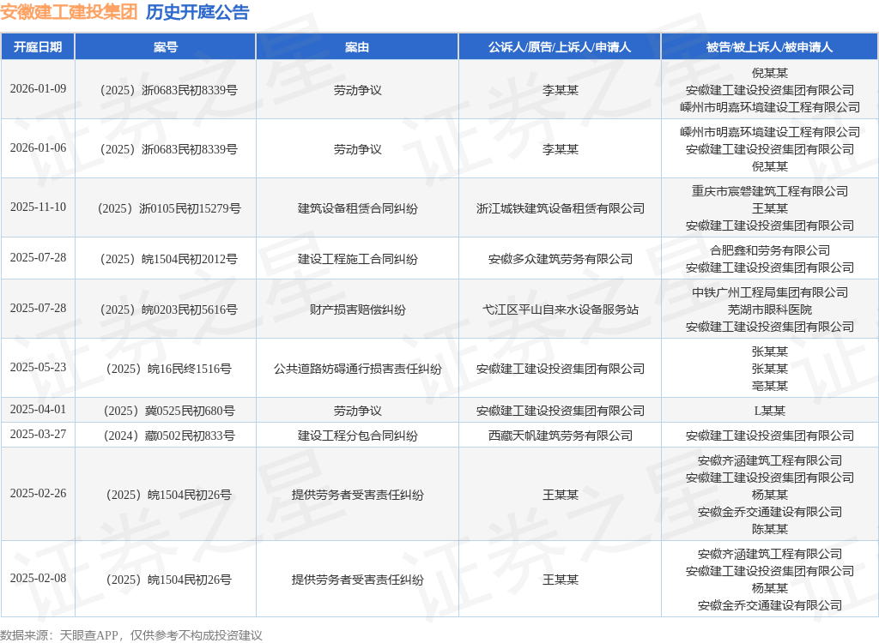Click plaintiff 浙江城铁建筑设备租赁有限公司

[560, 208]
